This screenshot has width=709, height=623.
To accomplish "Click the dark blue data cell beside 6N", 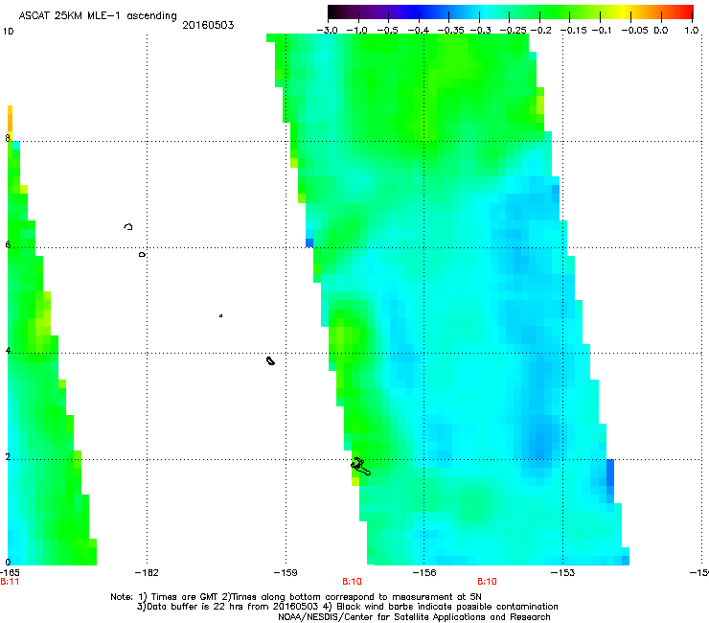I will 309,242.
